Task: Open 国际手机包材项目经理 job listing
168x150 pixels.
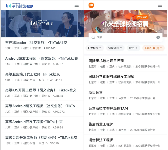Action: 126,64
